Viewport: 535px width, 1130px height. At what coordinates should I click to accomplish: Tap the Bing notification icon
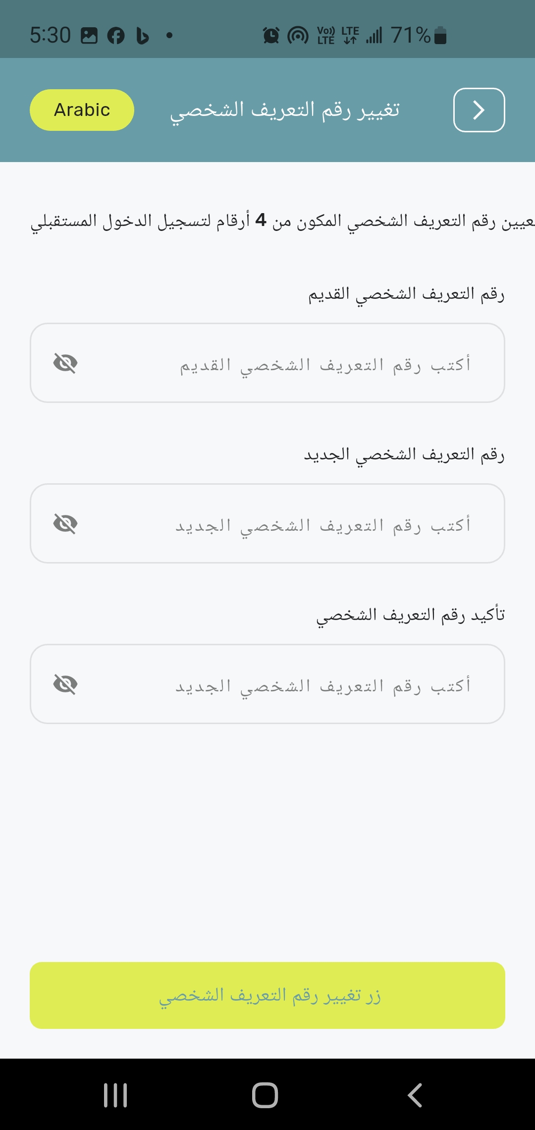coord(143,36)
